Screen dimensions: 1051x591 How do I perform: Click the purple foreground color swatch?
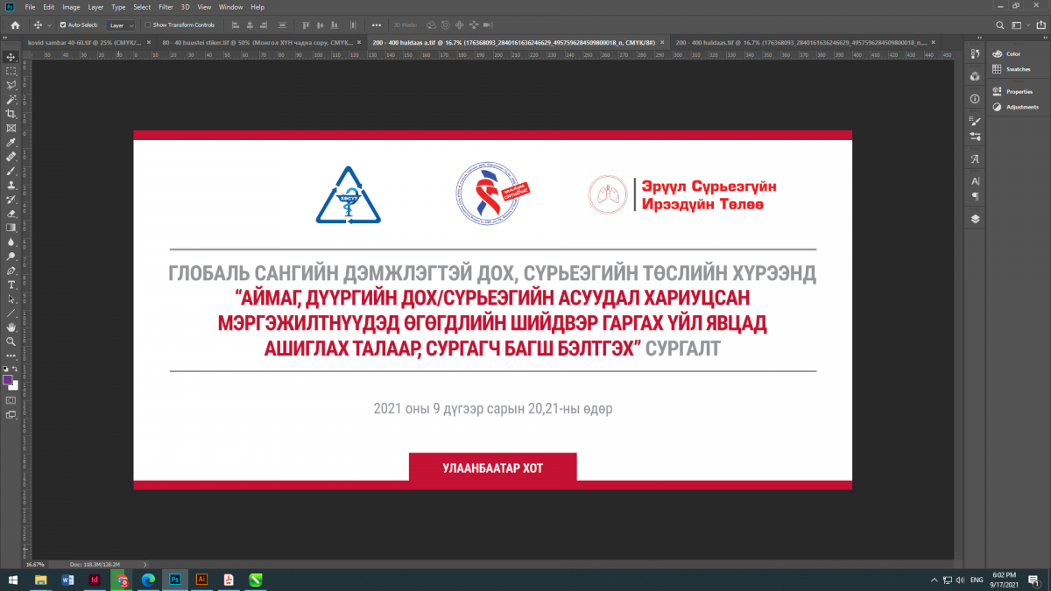coord(8,380)
